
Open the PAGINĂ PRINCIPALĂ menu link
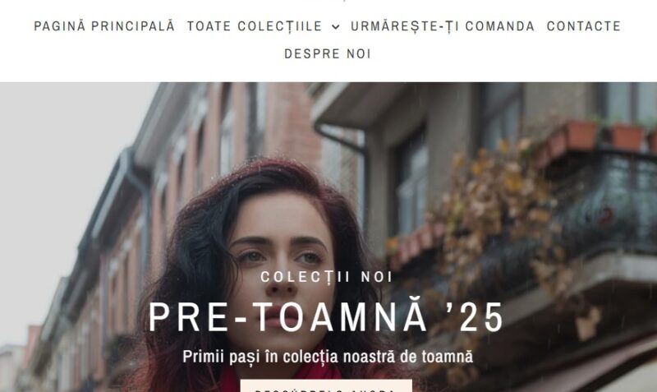[104, 26]
